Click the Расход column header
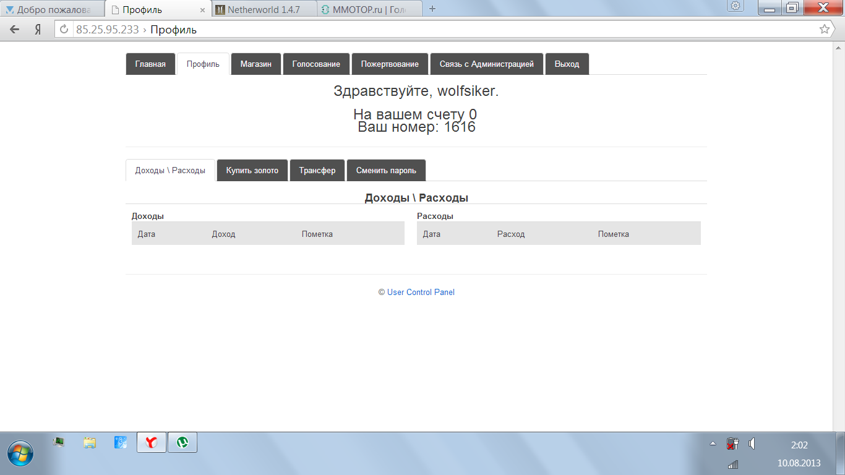The width and height of the screenshot is (845, 475). click(511, 234)
